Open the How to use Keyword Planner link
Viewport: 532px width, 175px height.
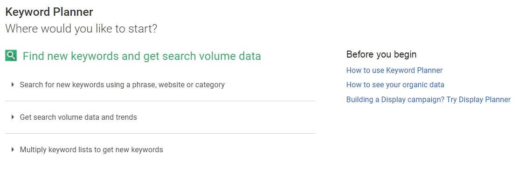[394, 70]
